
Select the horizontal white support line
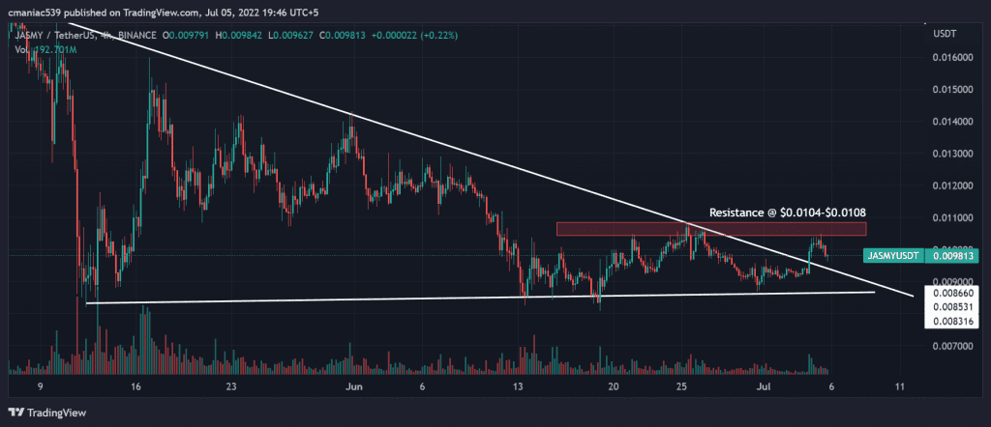click(x=480, y=298)
